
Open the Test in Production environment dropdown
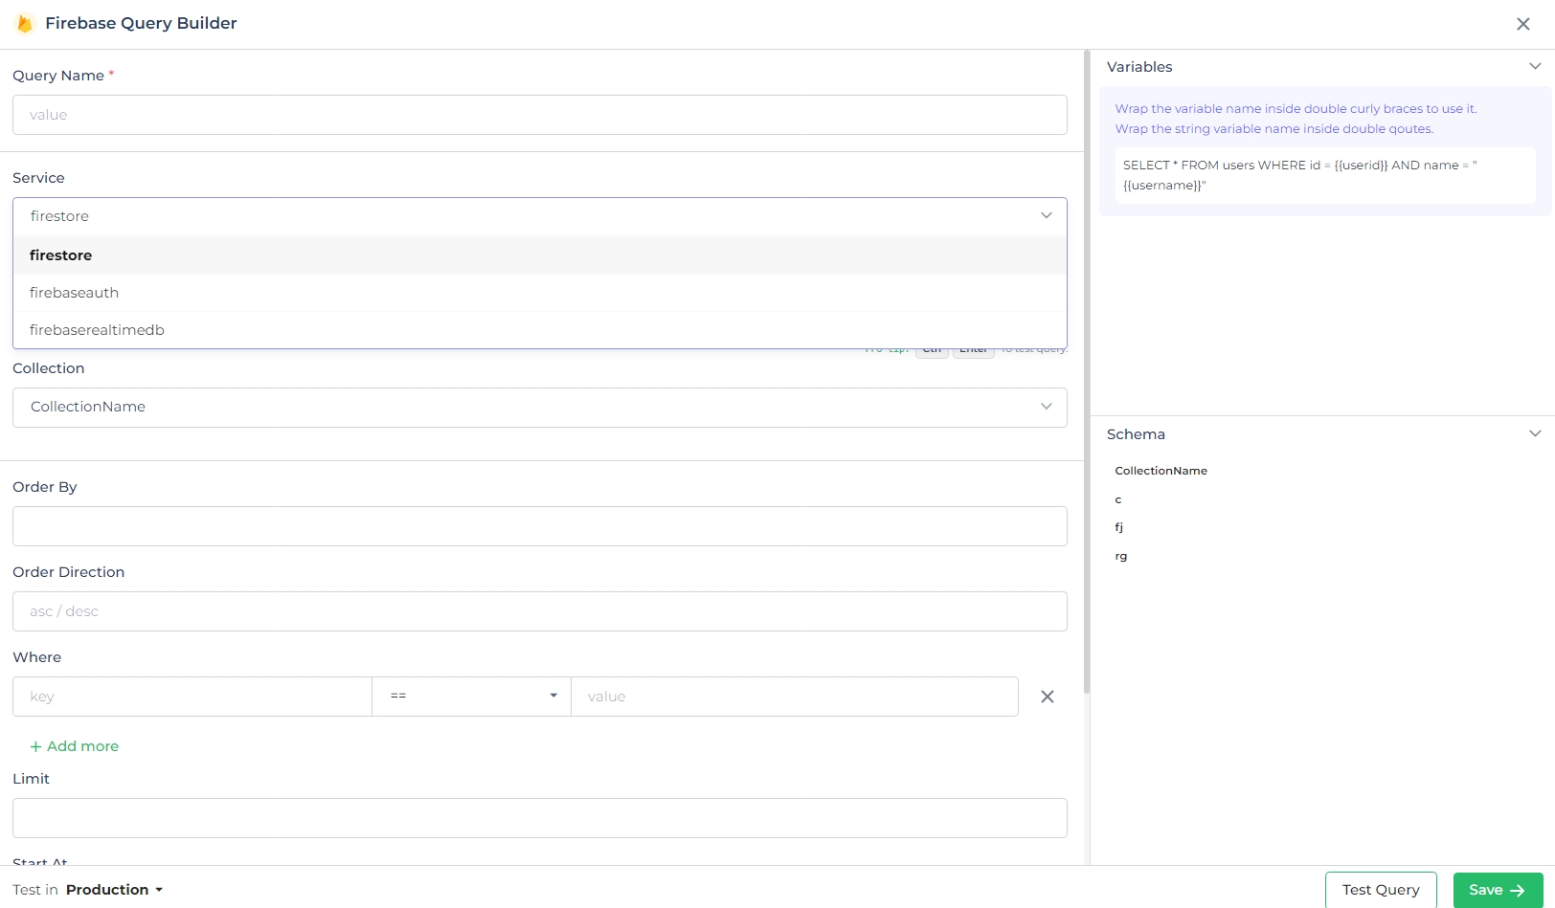click(x=114, y=890)
